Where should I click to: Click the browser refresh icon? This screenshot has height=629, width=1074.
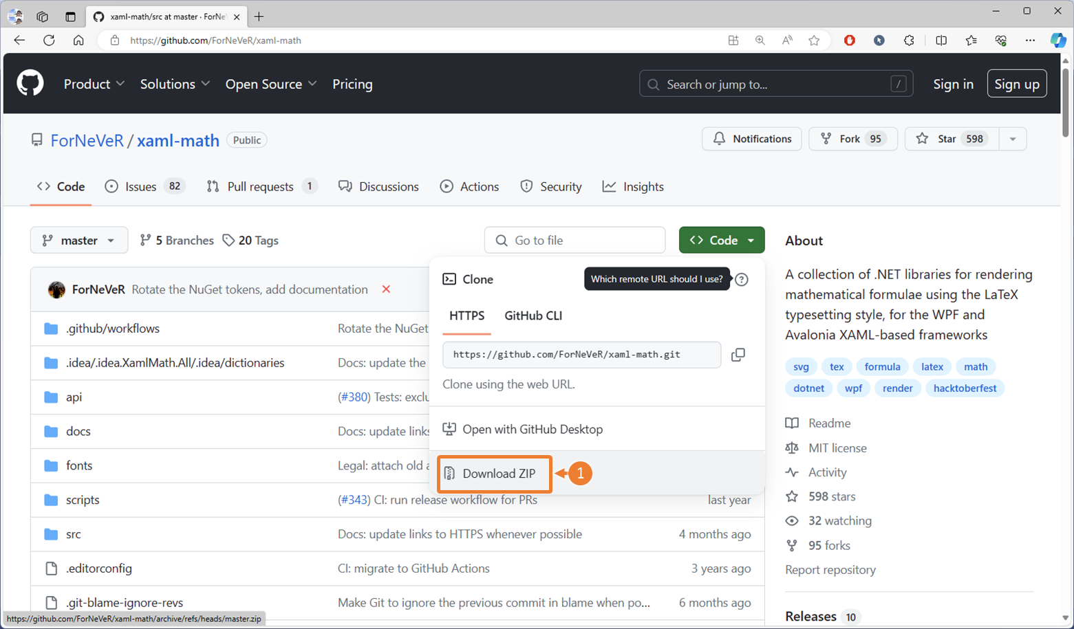(49, 41)
